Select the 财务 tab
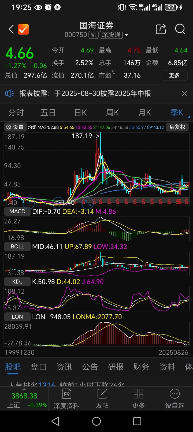 [142, 367]
